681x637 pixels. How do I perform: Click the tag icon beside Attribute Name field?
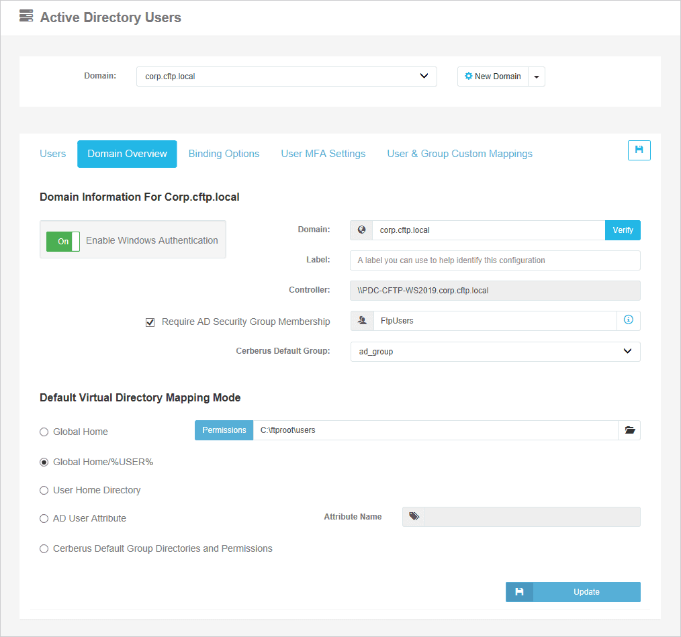(413, 516)
